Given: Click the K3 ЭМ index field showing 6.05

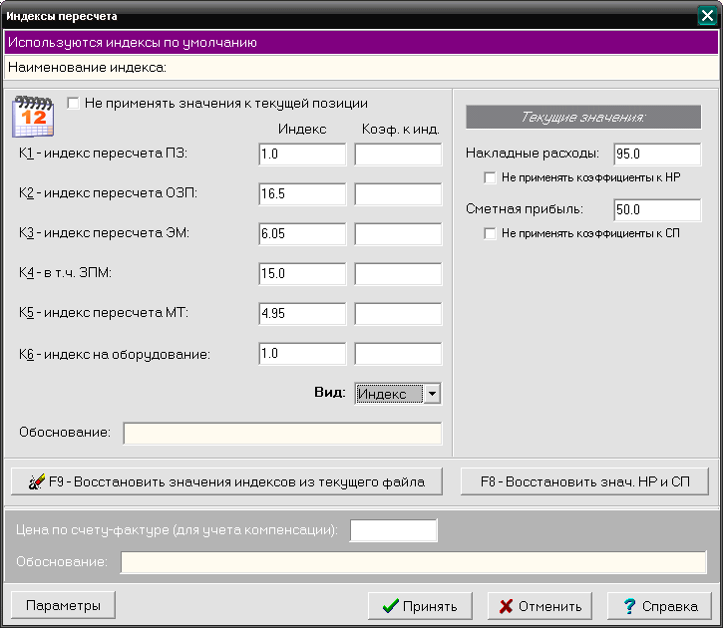Looking at the screenshot, I should (301, 234).
